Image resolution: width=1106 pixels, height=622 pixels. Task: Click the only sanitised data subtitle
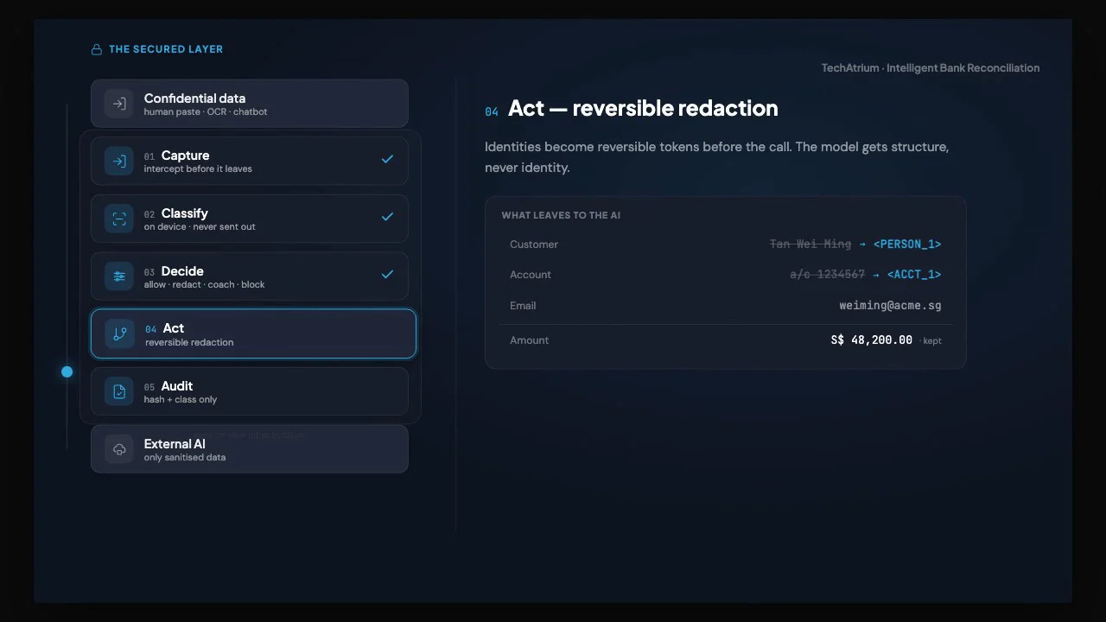click(185, 458)
